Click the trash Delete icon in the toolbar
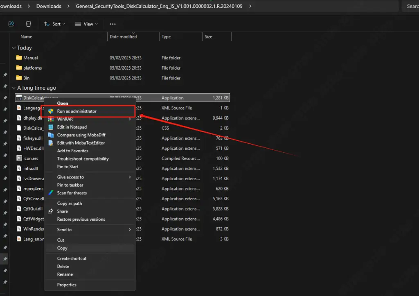419x296 pixels. [x=28, y=24]
